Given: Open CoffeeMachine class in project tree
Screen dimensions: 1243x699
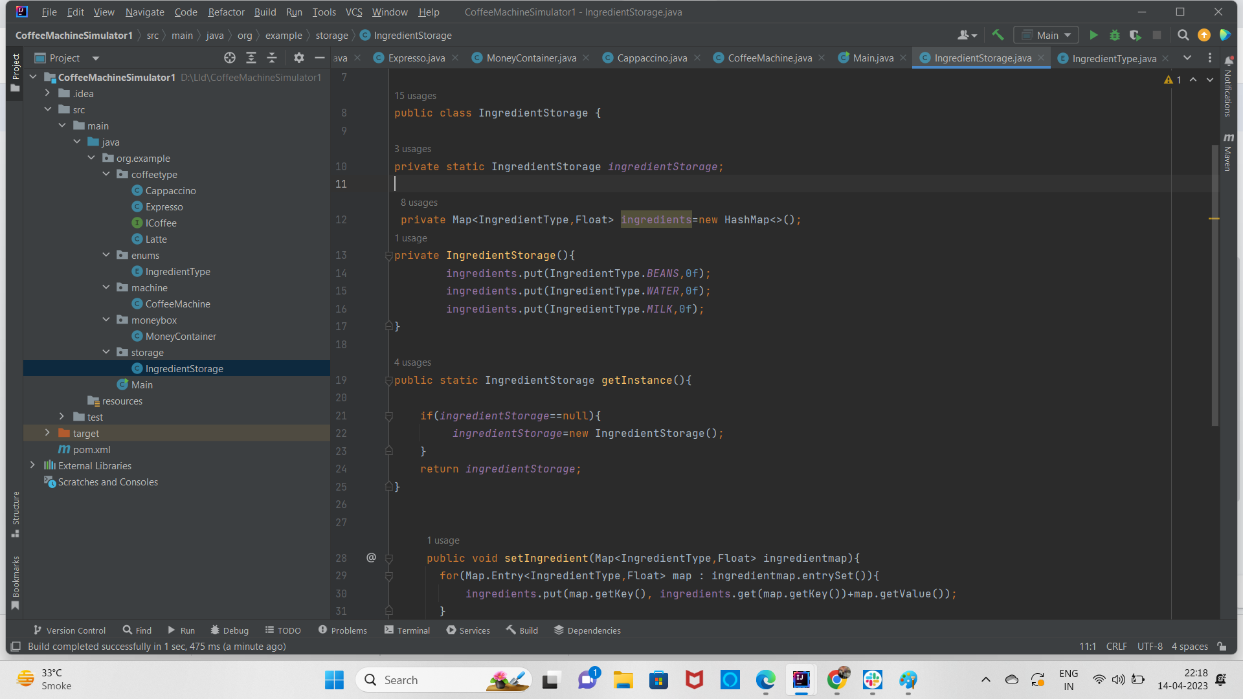Looking at the screenshot, I should [177, 304].
